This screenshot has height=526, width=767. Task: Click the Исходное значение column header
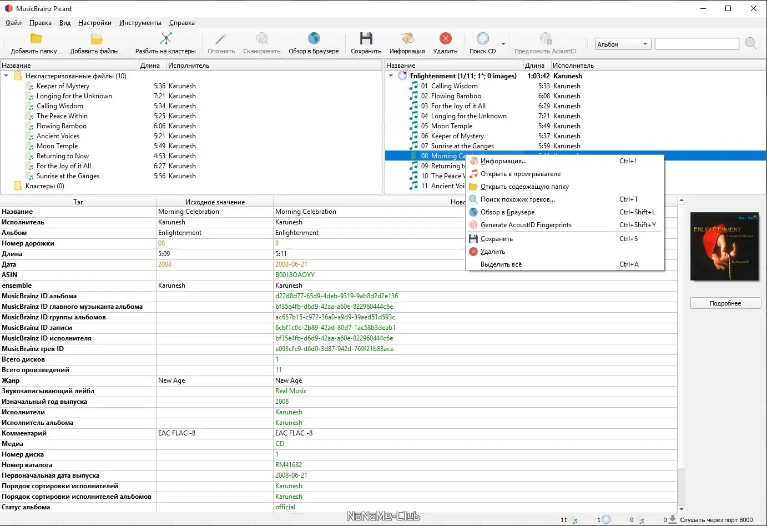(215, 202)
